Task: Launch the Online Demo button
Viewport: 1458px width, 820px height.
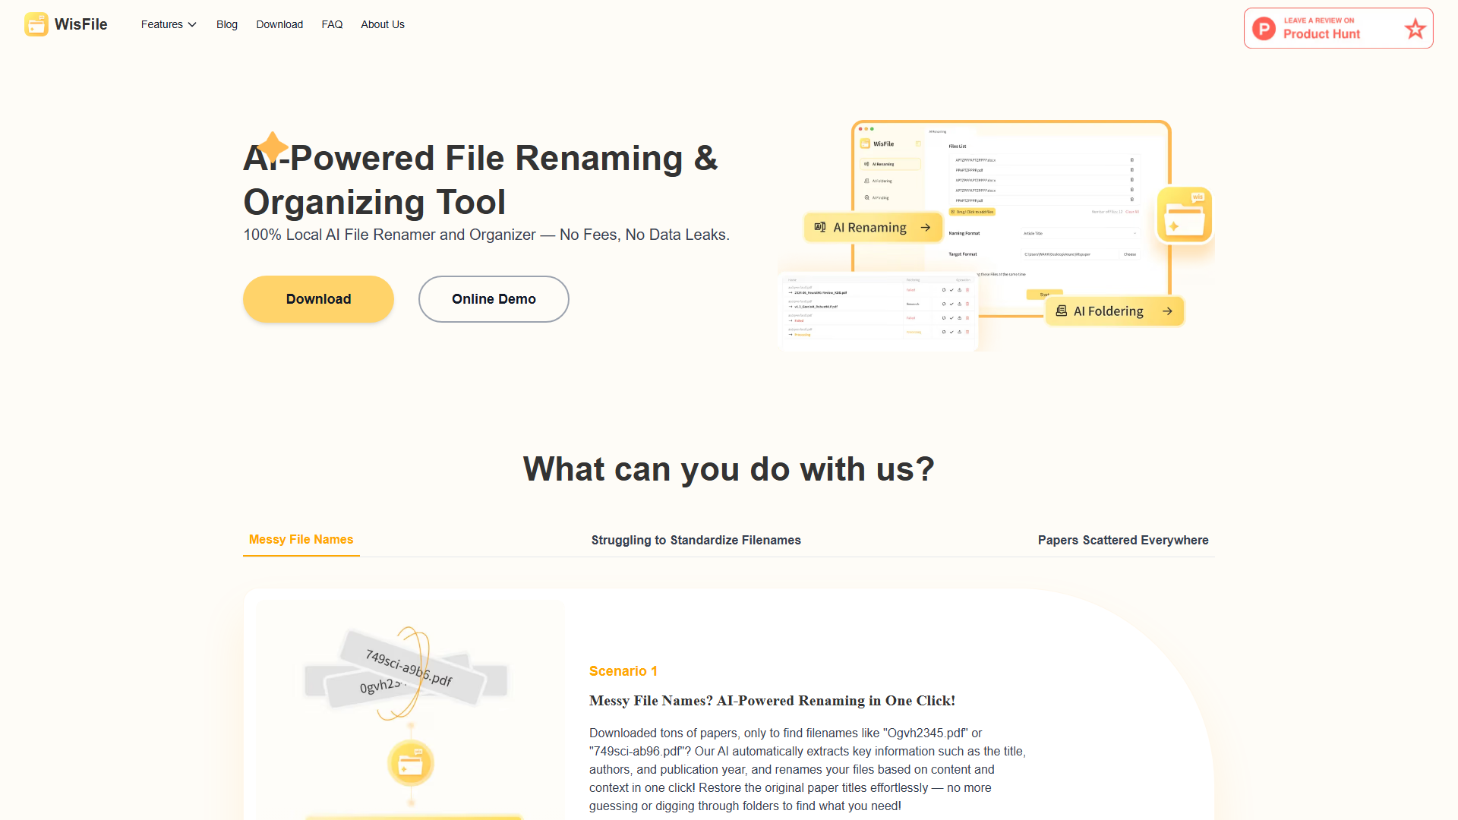Action: [494, 299]
